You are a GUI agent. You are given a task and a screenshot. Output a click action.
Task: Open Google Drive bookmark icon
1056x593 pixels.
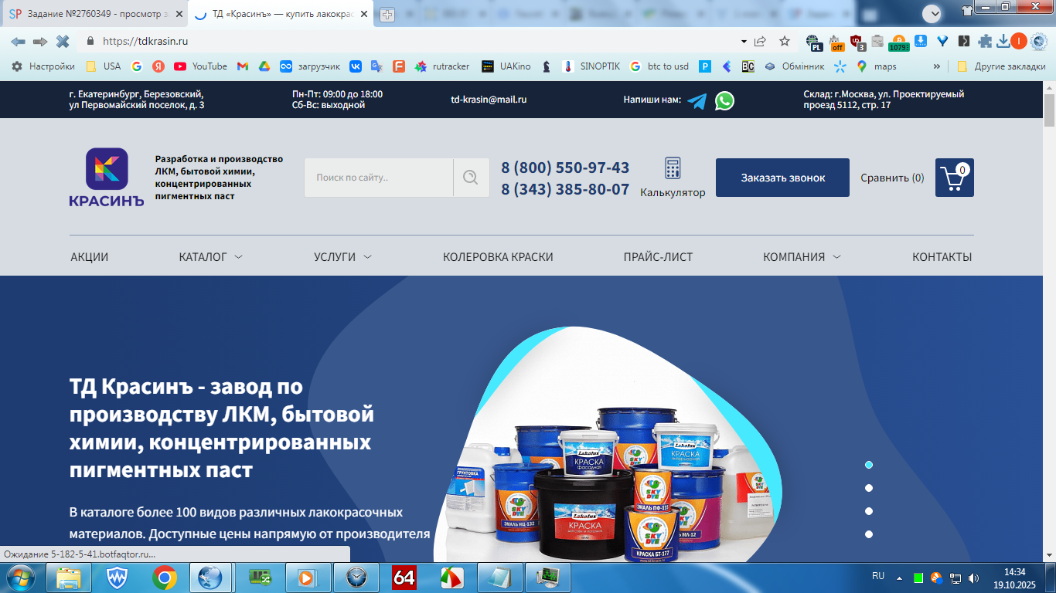tap(264, 66)
